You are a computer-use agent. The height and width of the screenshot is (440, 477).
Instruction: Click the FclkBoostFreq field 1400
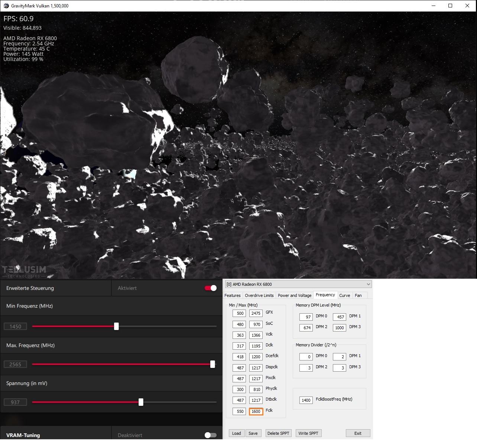306,400
